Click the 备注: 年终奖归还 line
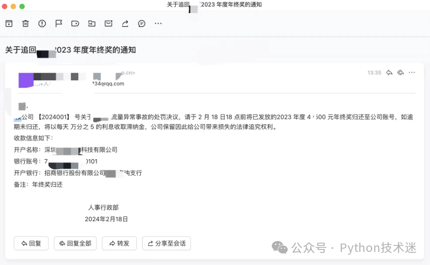This screenshot has height=265, width=430. (38, 185)
